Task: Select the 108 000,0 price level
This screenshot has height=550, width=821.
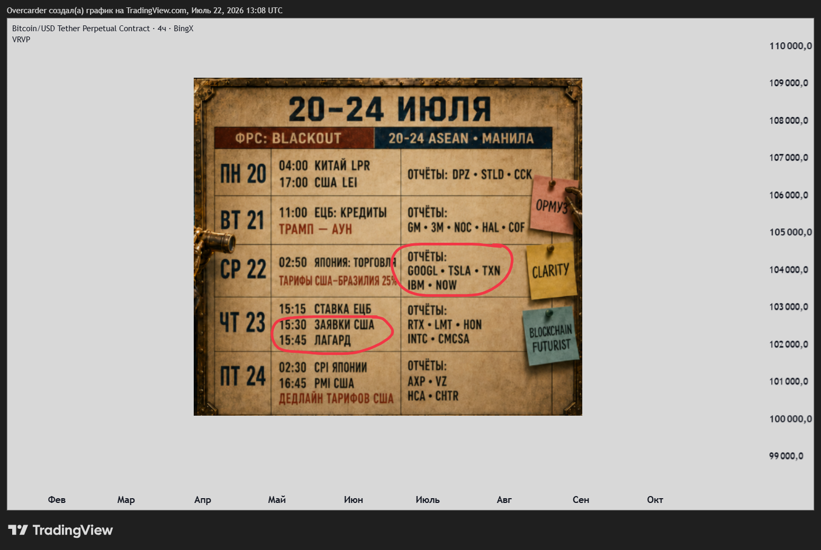Action: click(789, 121)
